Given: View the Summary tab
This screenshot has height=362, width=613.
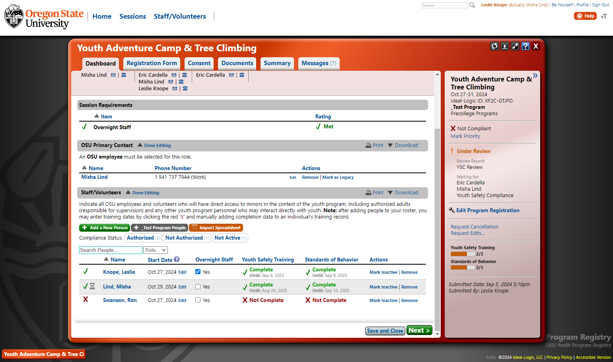Looking at the screenshot, I should coord(277,63).
